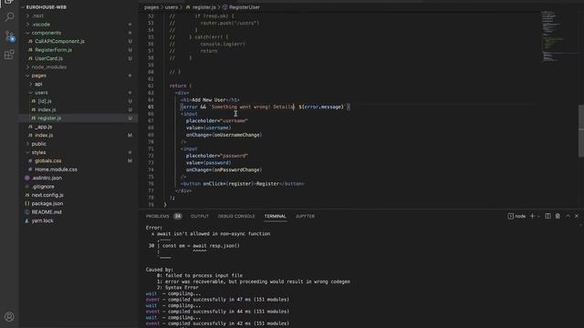Maximize the panel with chevron-up icon
Image resolution: width=584 pixels, height=328 pixels.
click(x=568, y=216)
